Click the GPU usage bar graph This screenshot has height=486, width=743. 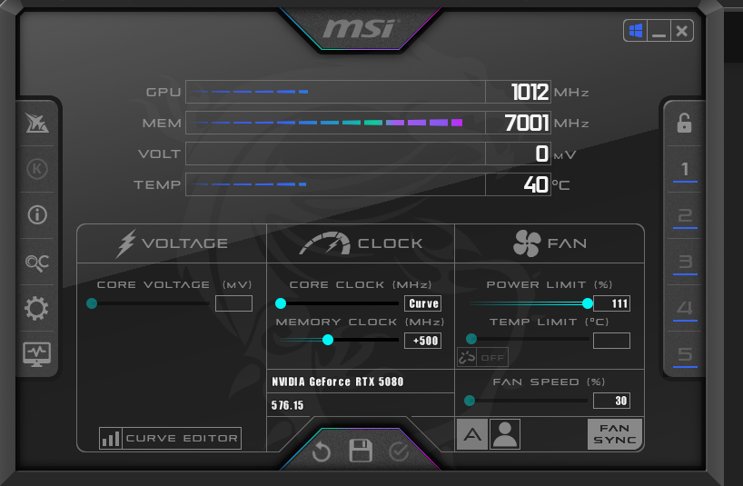335,92
